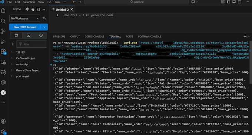Go back with the title bar arrow
Image resolution: width=252 pixels, height=135 pixels.
pyautogui.click(x=74, y=2)
